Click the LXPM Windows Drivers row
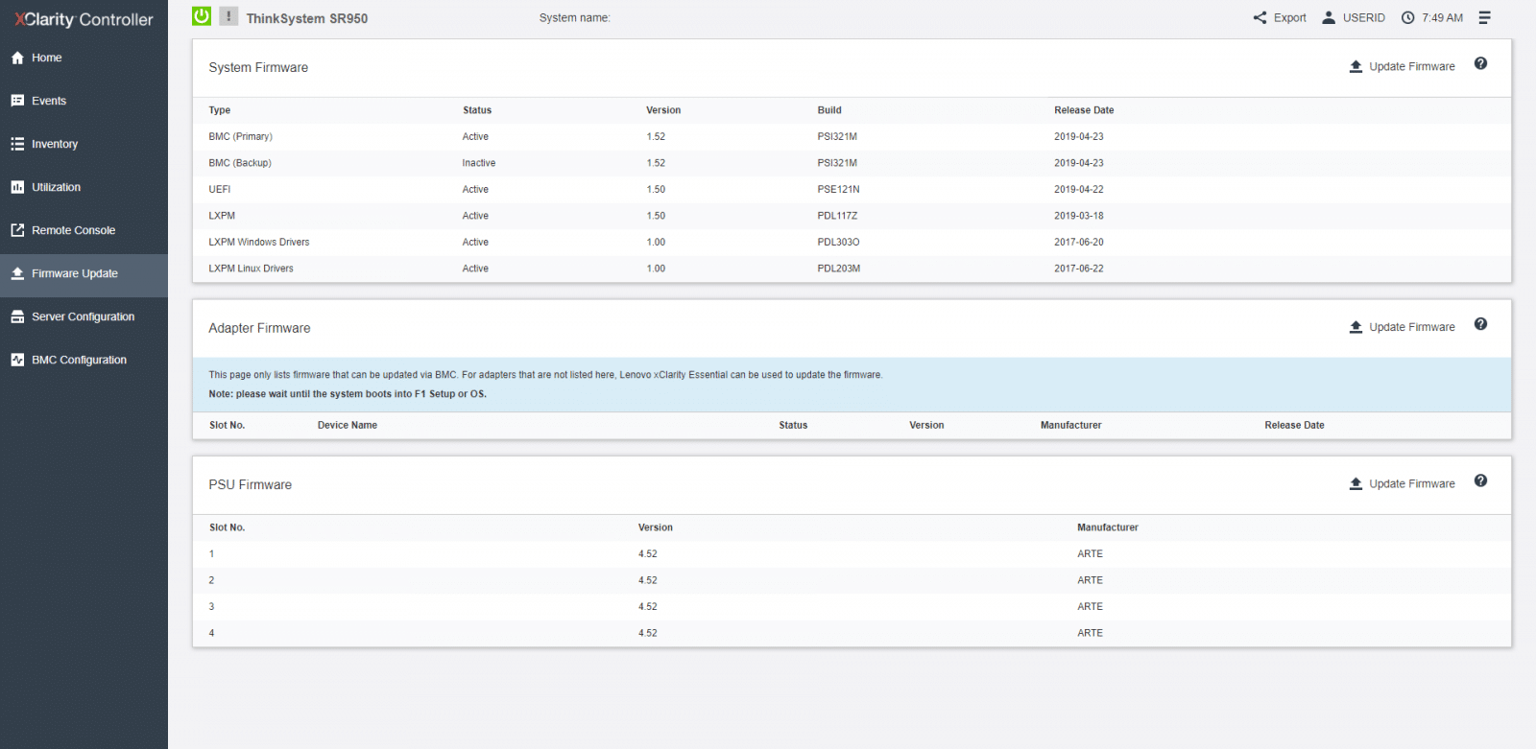Image resolution: width=1536 pixels, height=749 pixels. tap(852, 242)
